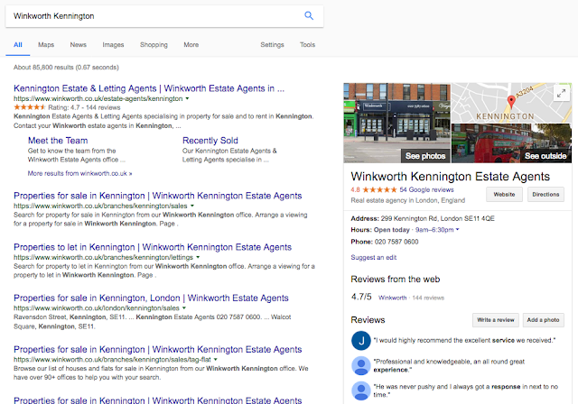
Task: Switch to the News tab
Action: [79, 44]
